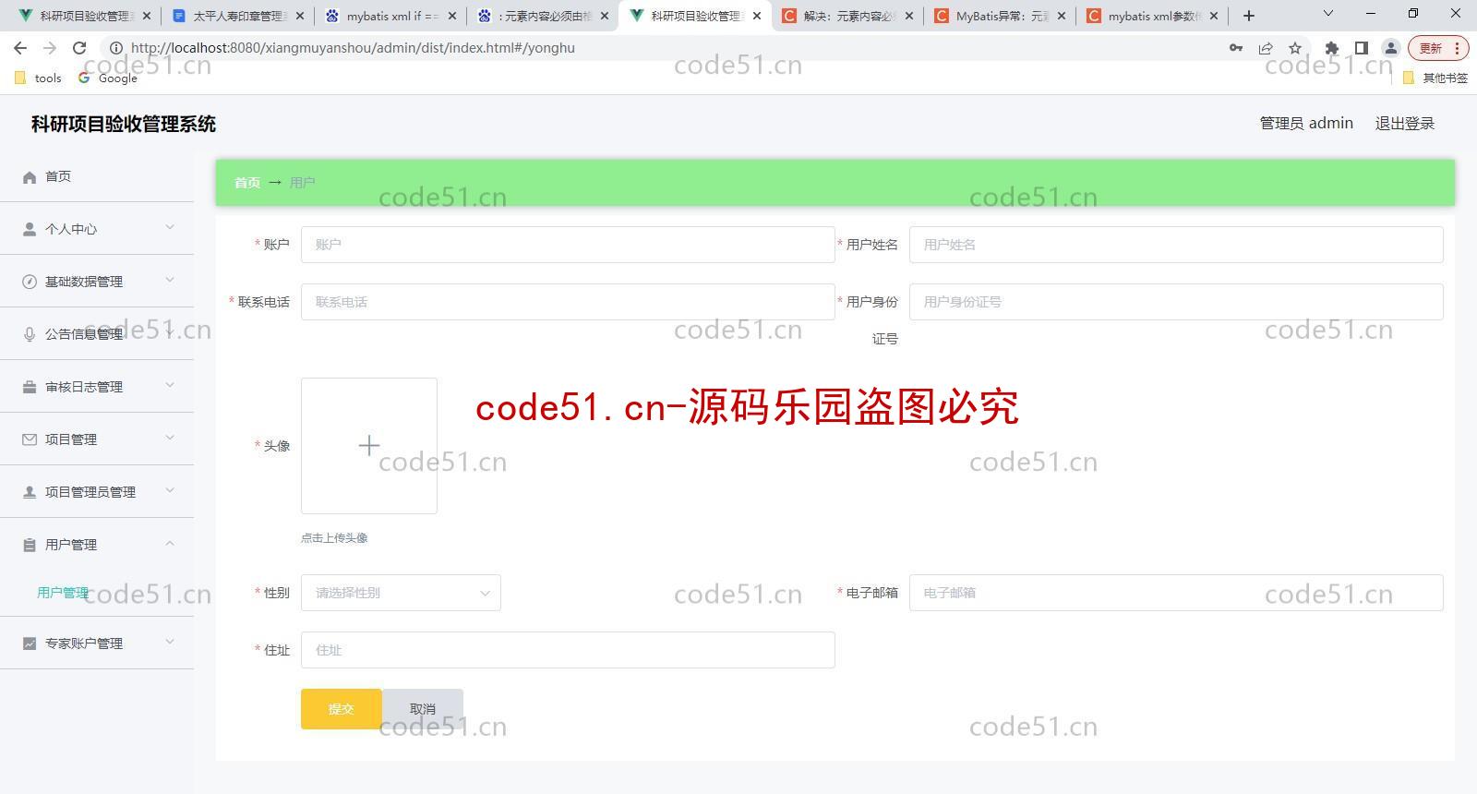Click the compass icon for 基础数据管理
Viewport: 1477px width, 794px height.
[30, 283]
